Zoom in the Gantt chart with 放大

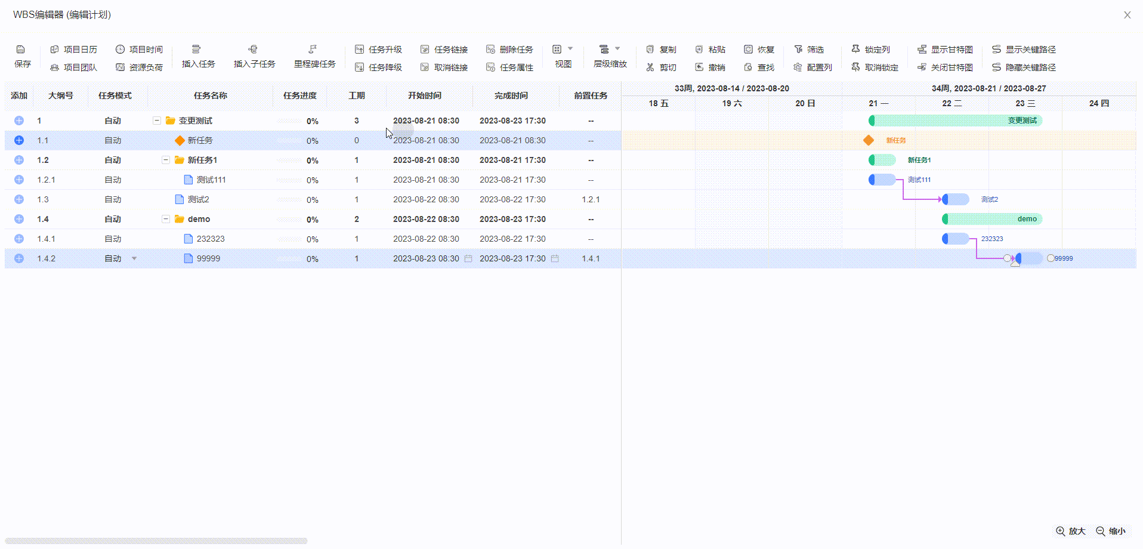tap(1071, 531)
